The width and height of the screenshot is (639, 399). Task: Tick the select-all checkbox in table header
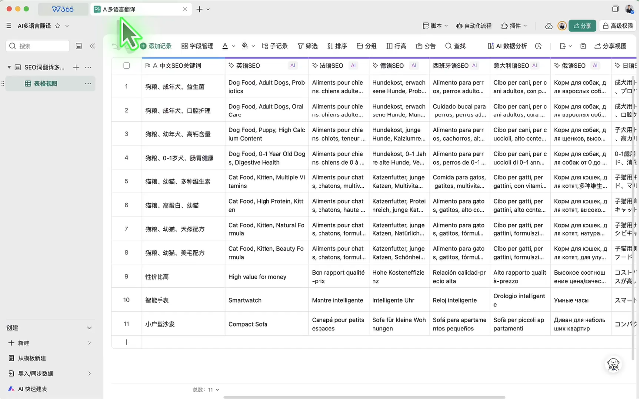(126, 65)
